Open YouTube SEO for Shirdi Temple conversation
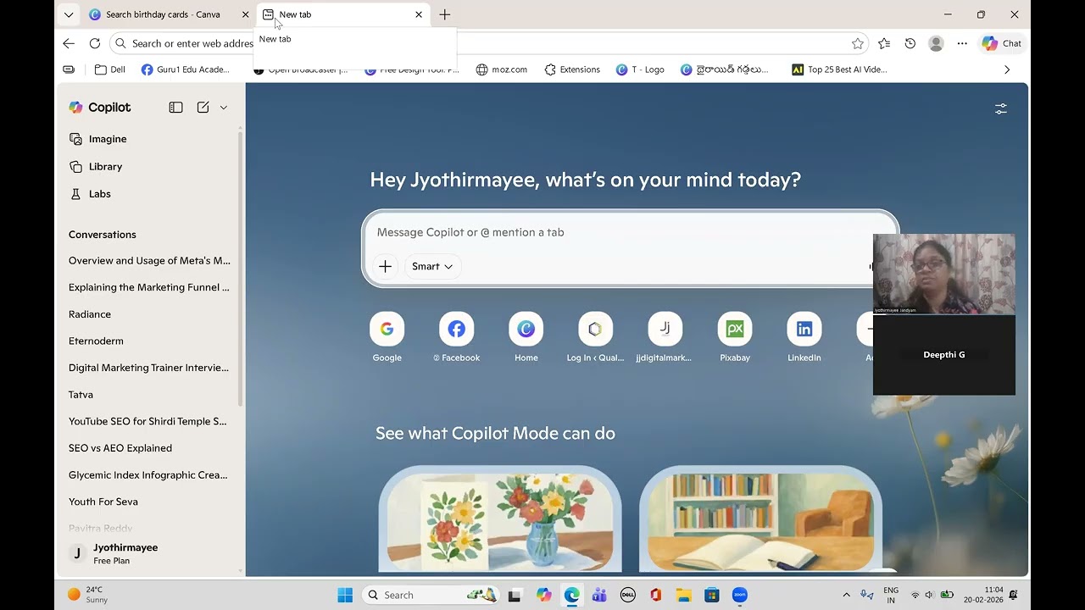 (149, 421)
